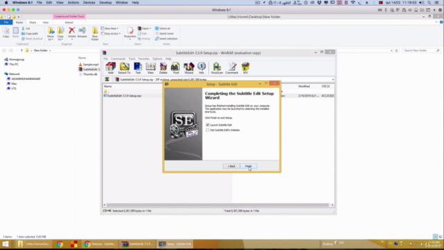Click the View icon in WinRAR toolbar
Image resolution: width=444 pixels, height=250 pixels.
(x=151, y=68)
